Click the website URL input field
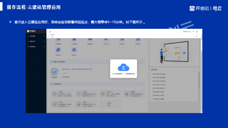 [86, 73]
